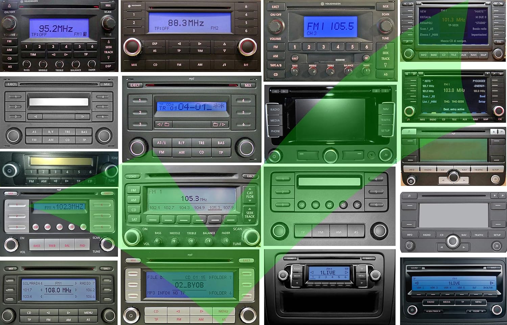Image resolution: width=507 pixels, height=325 pixels.
Task: Click the previous folder button on the 04-01 radio
Action: (163, 124)
